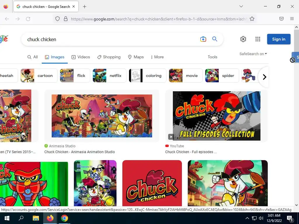299x224 pixels.
Task: Click the forward navigation arrow
Action: pyautogui.click(x=18, y=19)
